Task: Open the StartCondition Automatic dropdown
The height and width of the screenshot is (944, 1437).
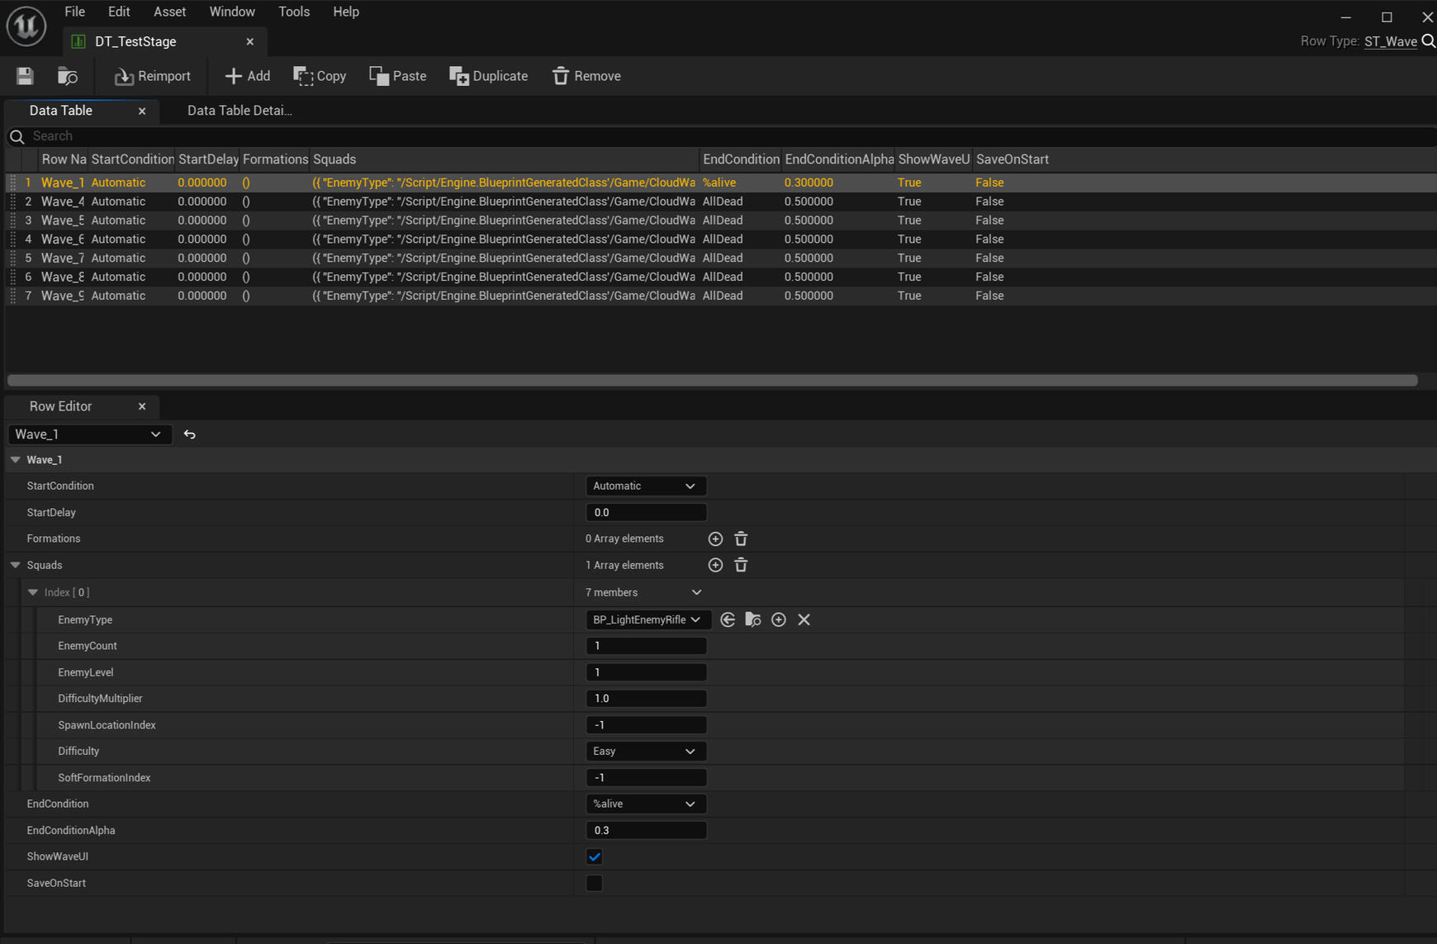Action: pos(645,486)
